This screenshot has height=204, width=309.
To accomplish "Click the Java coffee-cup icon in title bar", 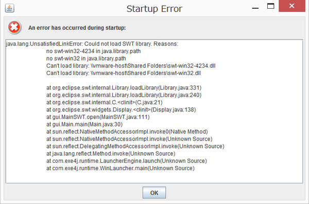I will pos(9,8).
